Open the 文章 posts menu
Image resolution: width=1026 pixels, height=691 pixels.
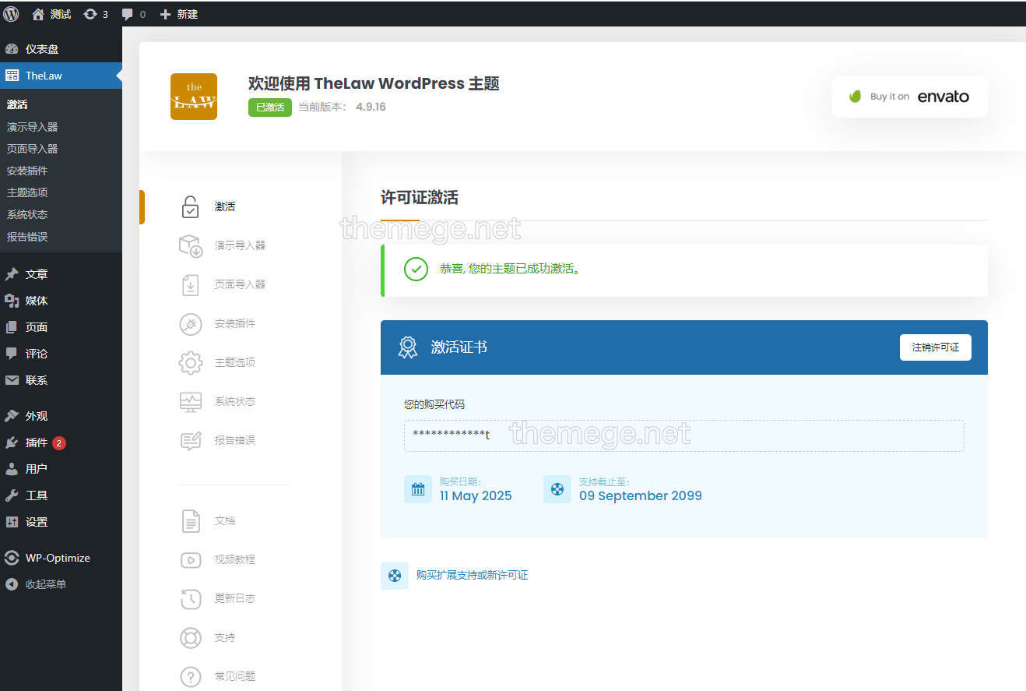[x=61, y=274]
